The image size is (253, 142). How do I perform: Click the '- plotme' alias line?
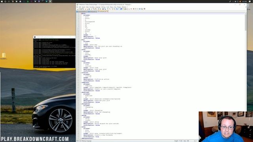click(x=87, y=30)
